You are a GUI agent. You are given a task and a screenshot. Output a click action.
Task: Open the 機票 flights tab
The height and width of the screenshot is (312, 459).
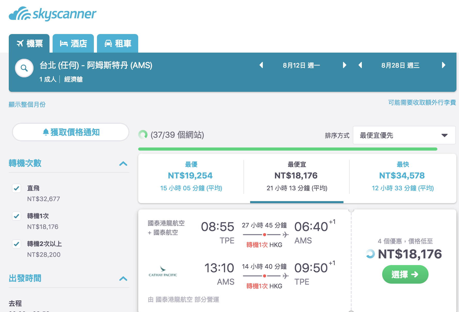[29, 43]
